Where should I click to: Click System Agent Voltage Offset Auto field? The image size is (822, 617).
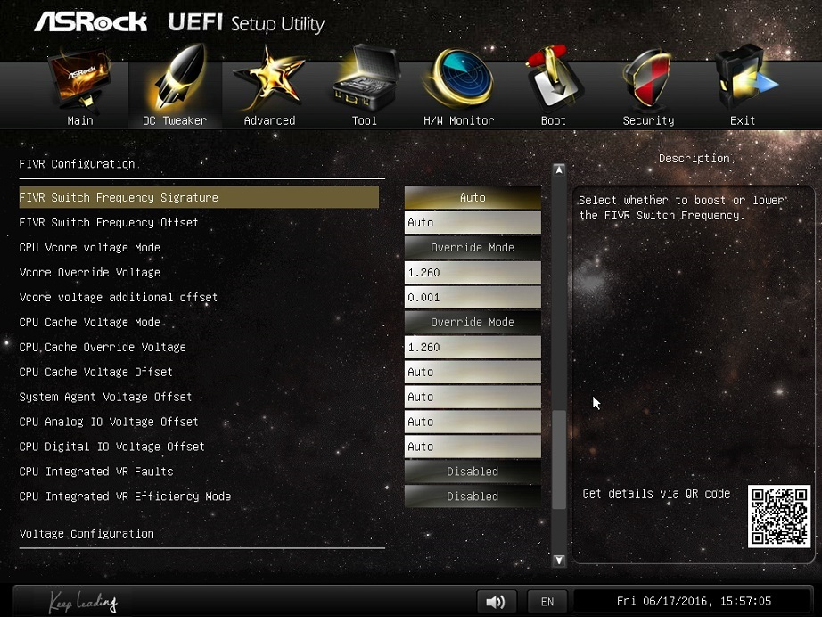(x=473, y=397)
